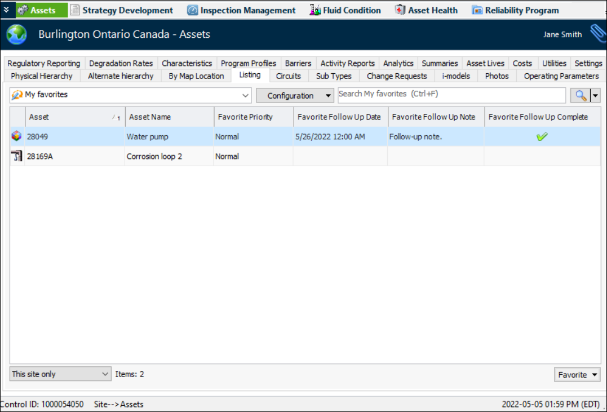This screenshot has height=412, width=607.
Task: Sort by the Asset Name column header
Action: (x=169, y=117)
